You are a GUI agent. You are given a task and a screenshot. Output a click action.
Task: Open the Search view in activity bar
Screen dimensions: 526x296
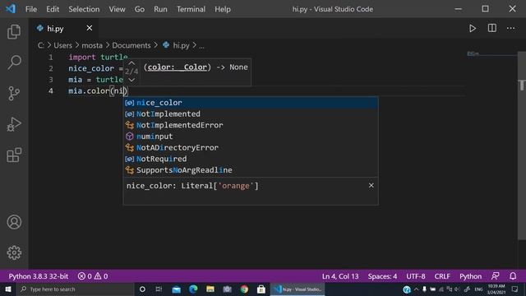coord(14,62)
